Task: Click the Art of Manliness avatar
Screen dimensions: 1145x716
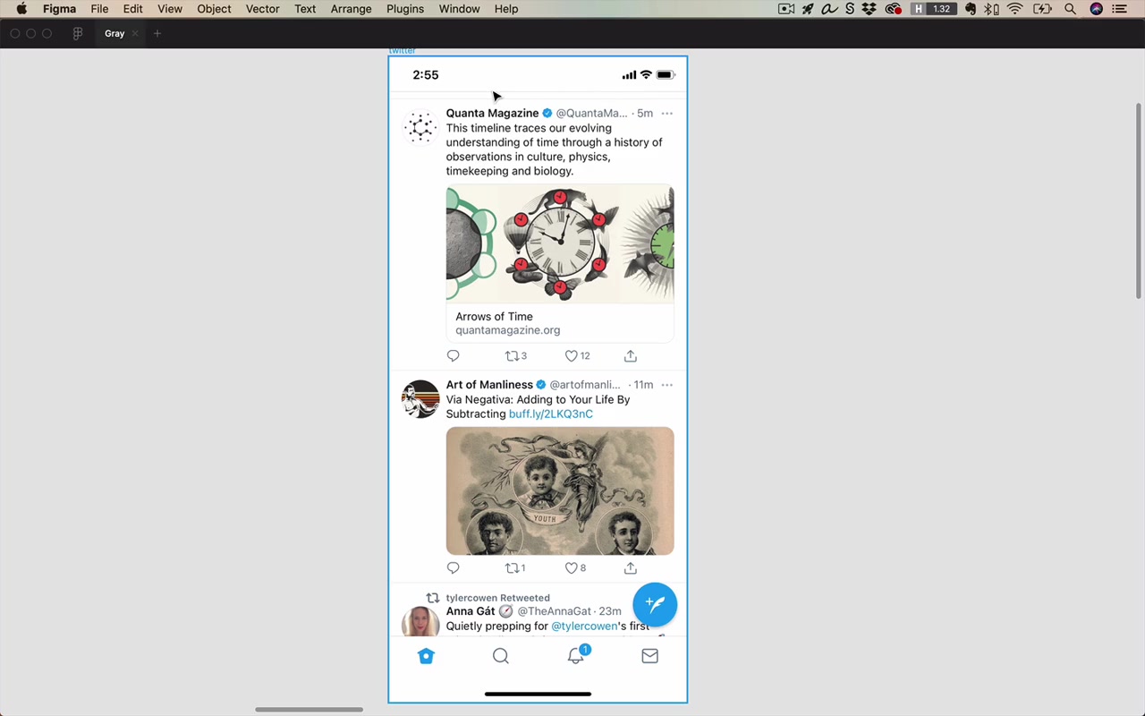Action: pos(420,399)
